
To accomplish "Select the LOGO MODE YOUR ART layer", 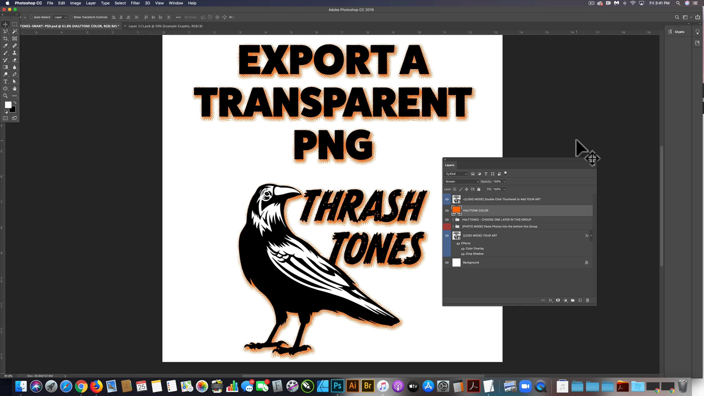I will [480, 236].
